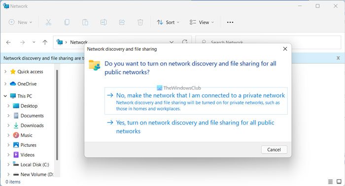This screenshot has width=345, height=186.
Task: Open the Sort dropdown menu
Action: pos(168,22)
